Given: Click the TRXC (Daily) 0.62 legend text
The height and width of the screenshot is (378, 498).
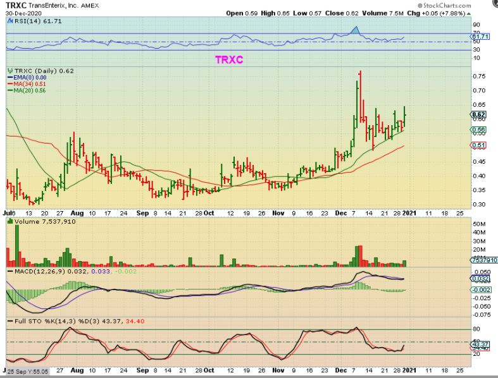Looking at the screenshot, I should click(44, 71).
